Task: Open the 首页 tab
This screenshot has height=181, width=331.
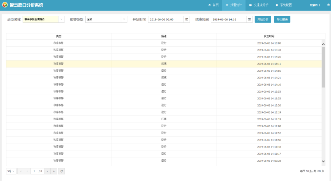Action: (x=213, y=5)
